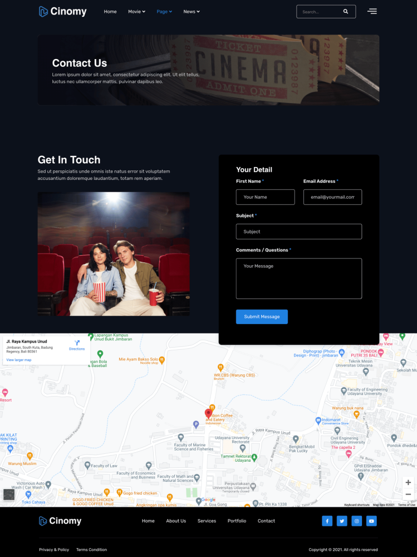Zoom in on the map
The width and height of the screenshot is (417, 557).
[x=408, y=482]
